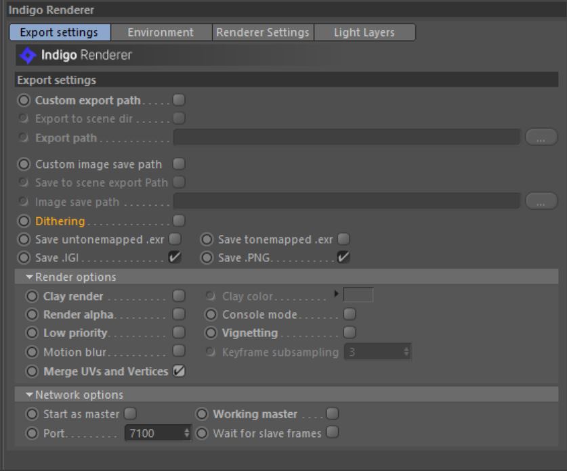Viewport: 567px width, 471px height.
Task: Click the Indigo Renderer logo icon
Action: (x=28, y=55)
